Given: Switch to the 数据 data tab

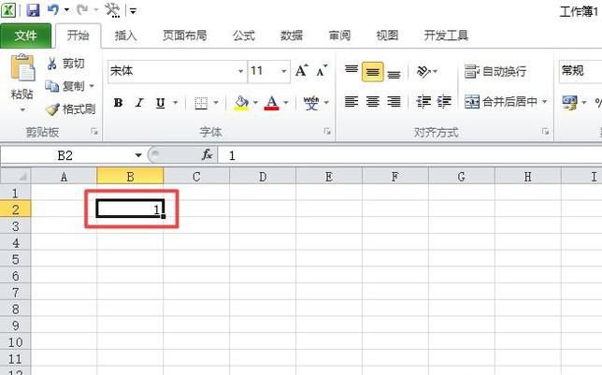Looking at the screenshot, I should [x=292, y=36].
